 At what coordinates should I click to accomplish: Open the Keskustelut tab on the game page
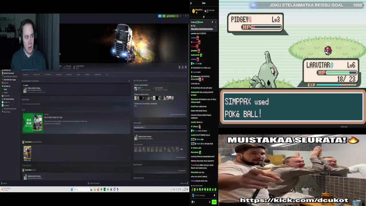69,74
